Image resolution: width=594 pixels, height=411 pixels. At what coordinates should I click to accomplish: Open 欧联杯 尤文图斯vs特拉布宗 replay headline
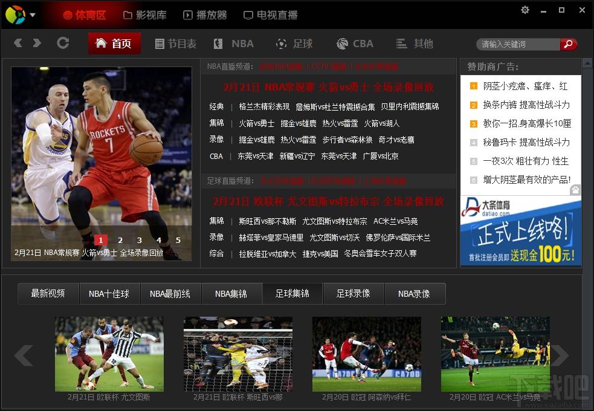[329, 201]
